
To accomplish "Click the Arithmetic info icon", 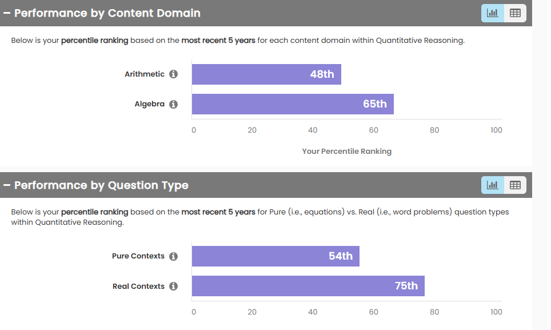I will click(x=174, y=74).
